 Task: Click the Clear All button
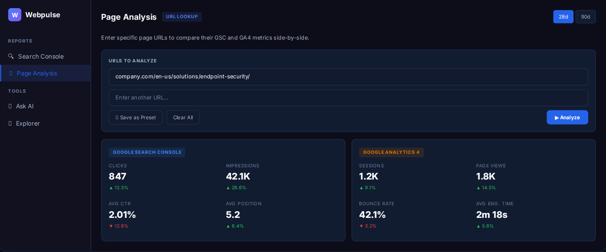pyautogui.click(x=183, y=117)
